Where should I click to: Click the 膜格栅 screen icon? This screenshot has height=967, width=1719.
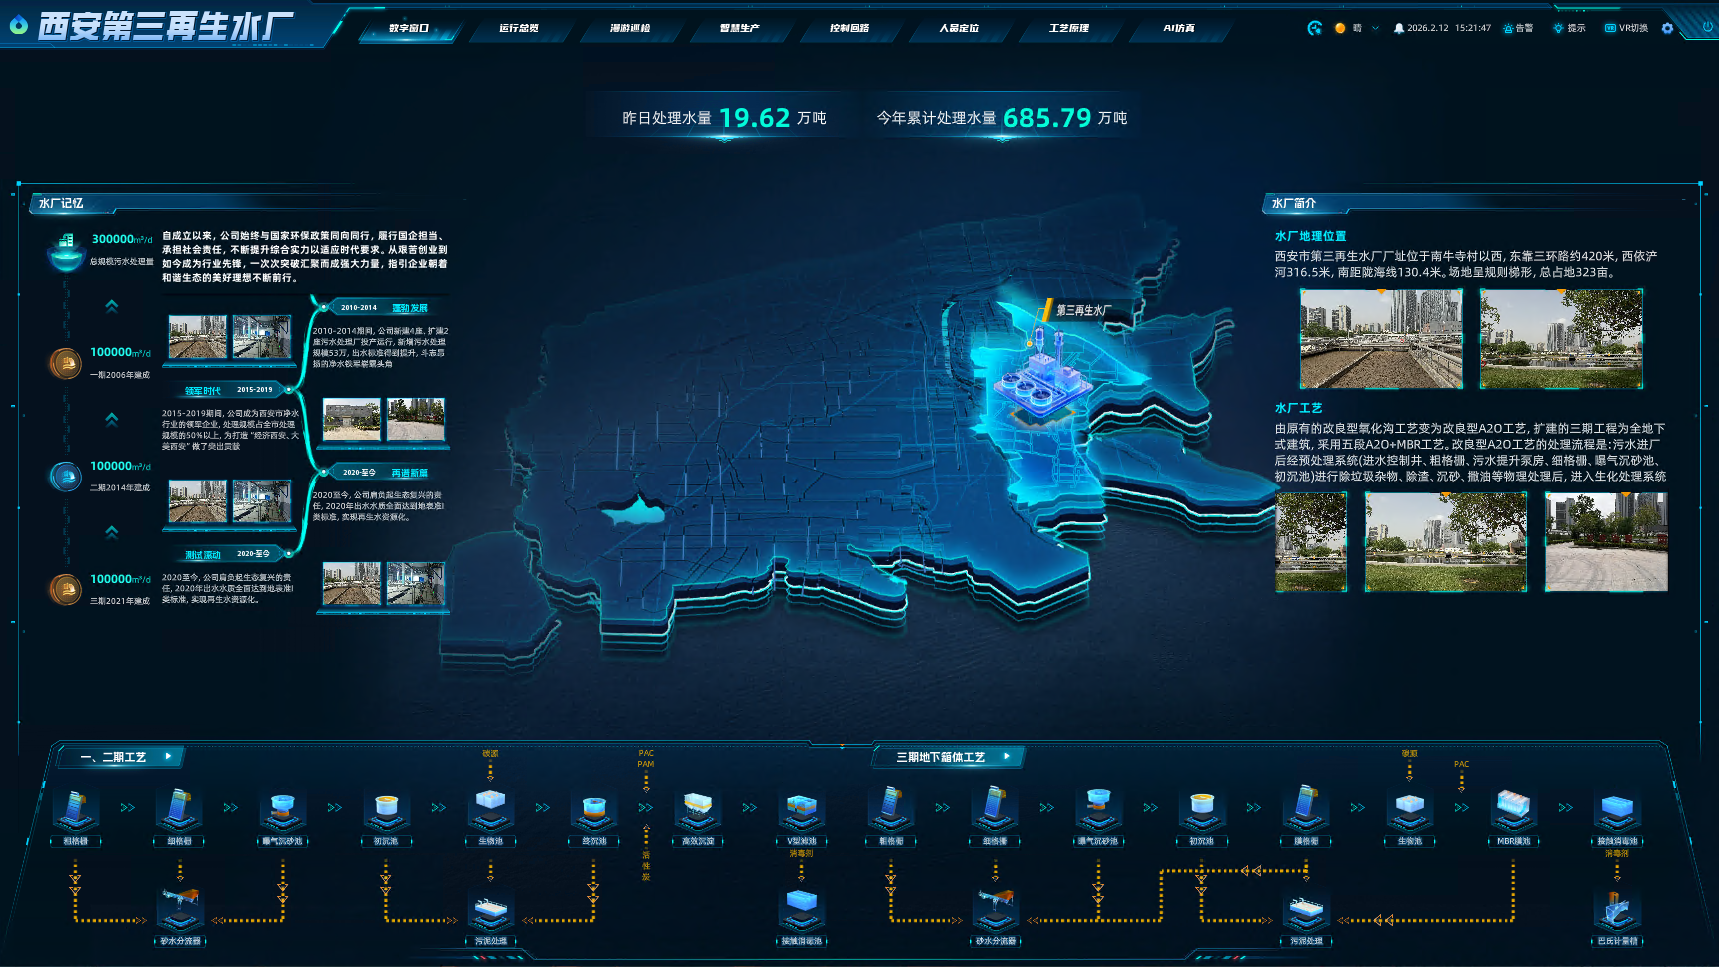point(1306,807)
